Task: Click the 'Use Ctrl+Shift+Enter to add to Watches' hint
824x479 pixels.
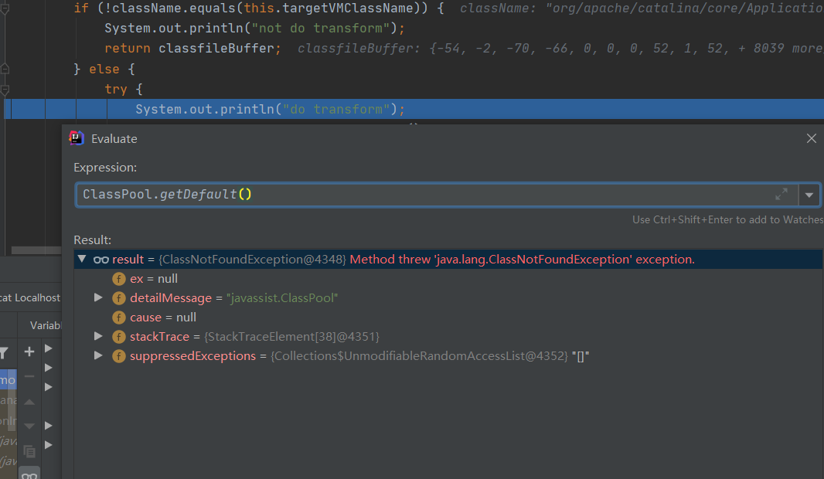Action: (728, 219)
